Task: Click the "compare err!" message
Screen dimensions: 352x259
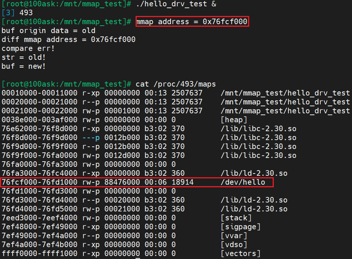Action: click(28, 48)
